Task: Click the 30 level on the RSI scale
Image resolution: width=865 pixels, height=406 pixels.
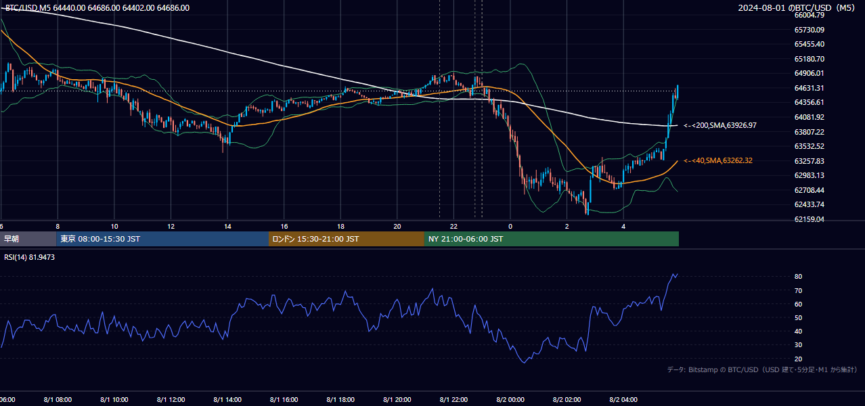Action: pyautogui.click(x=799, y=345)
